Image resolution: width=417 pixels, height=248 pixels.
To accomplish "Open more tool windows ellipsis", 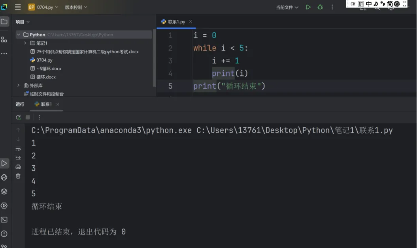I will [x=4, y=54].
